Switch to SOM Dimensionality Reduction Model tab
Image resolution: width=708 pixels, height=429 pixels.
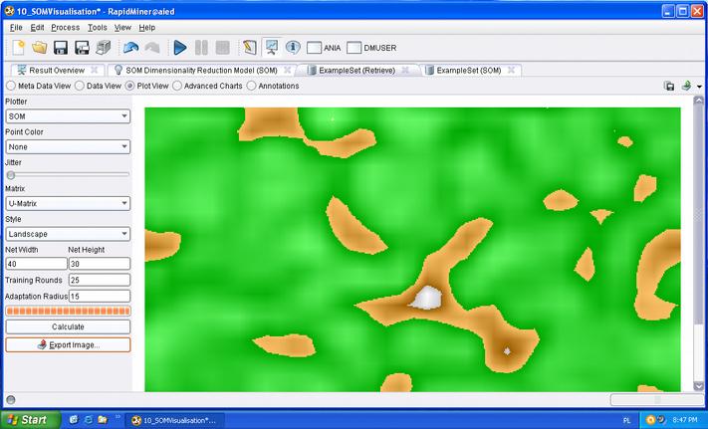coord(201,71)
